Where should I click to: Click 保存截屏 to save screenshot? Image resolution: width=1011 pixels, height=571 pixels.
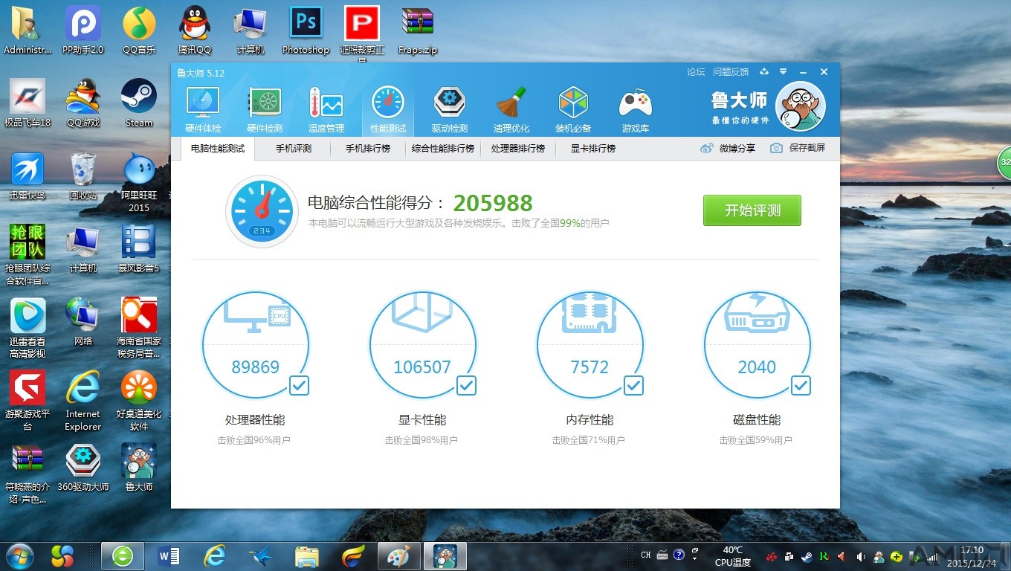click(798, 149)
